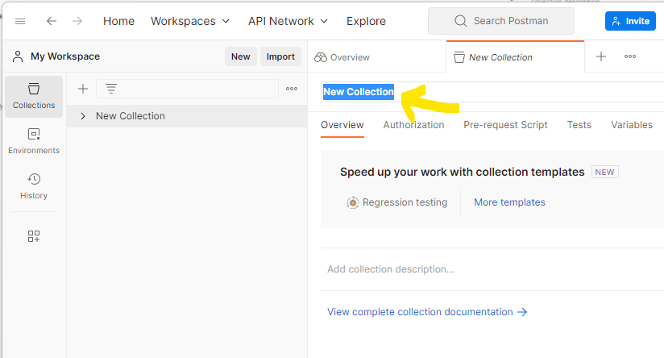Select the Variables tab
Image resolution: width=664 pixels, height=358 pixels.
(632, 125)
